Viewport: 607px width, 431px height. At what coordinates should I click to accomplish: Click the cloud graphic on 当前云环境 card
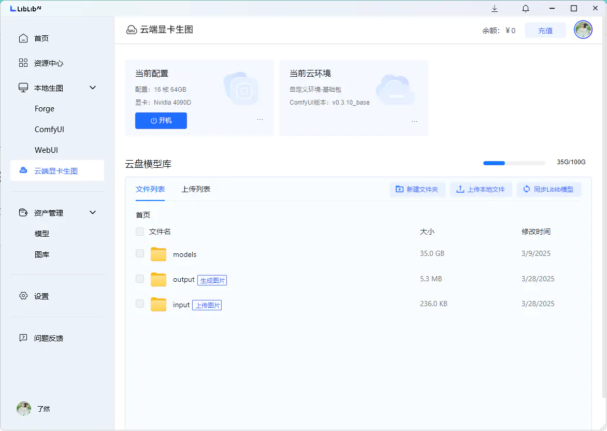point(395,90)
